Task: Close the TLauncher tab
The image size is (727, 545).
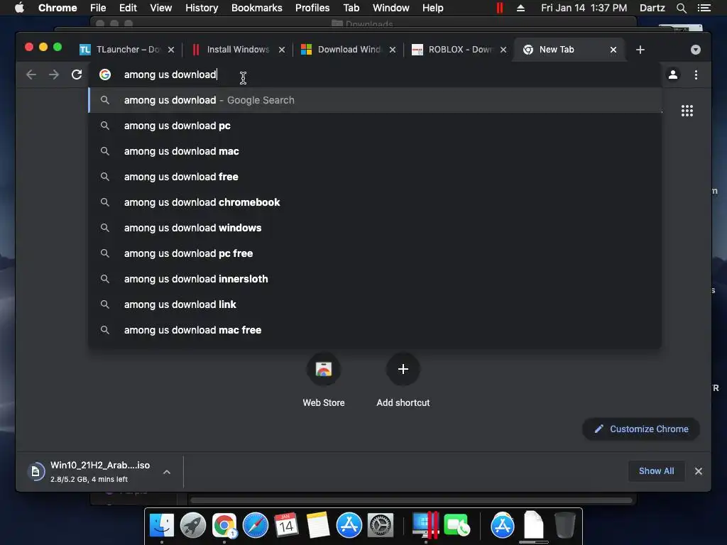Action: (171, 50)
